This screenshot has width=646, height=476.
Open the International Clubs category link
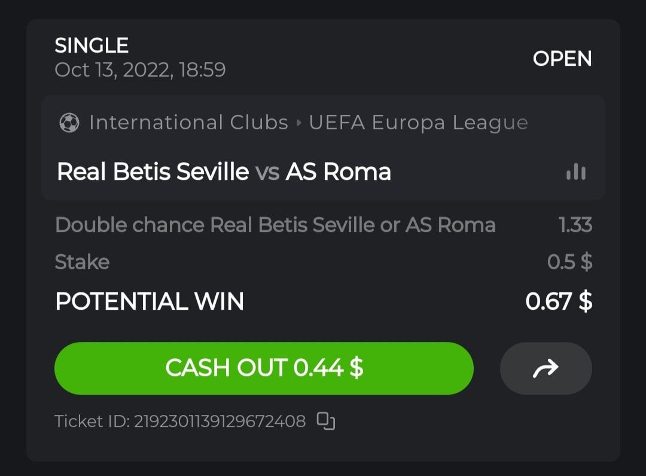(x=188, y=123)
